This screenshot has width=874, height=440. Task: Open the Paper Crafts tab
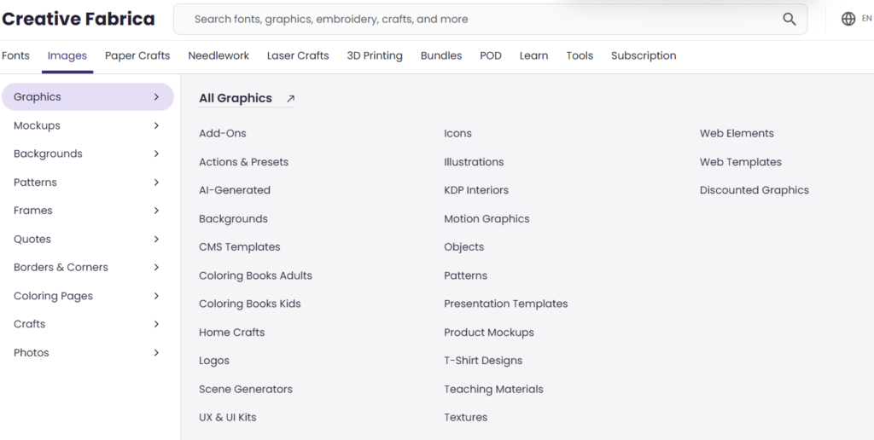click(137, 55)
